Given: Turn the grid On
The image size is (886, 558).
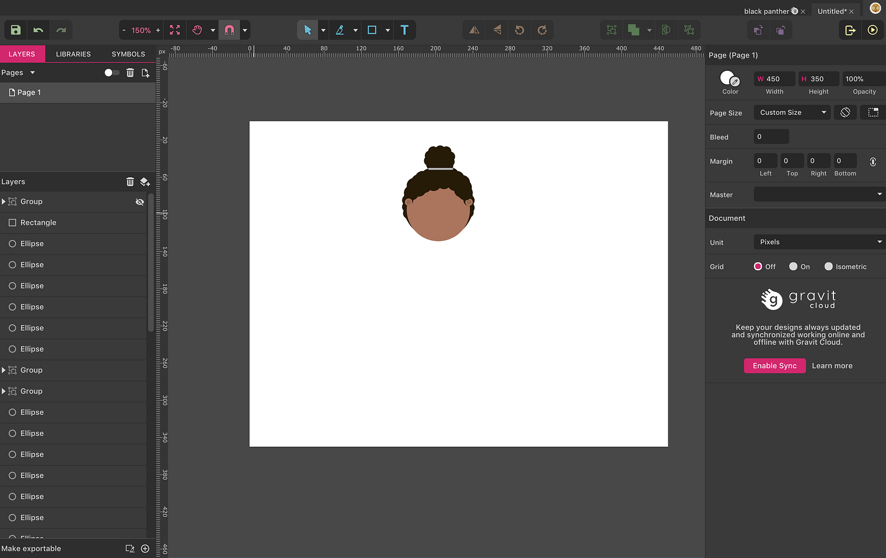Looking at the screenshot, I should [794, 266].
